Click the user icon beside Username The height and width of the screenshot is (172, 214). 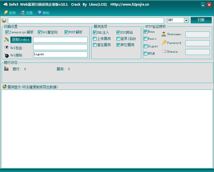[x=164, y=34]
